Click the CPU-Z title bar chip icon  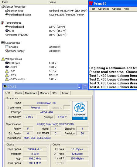(x=5, y=87)
